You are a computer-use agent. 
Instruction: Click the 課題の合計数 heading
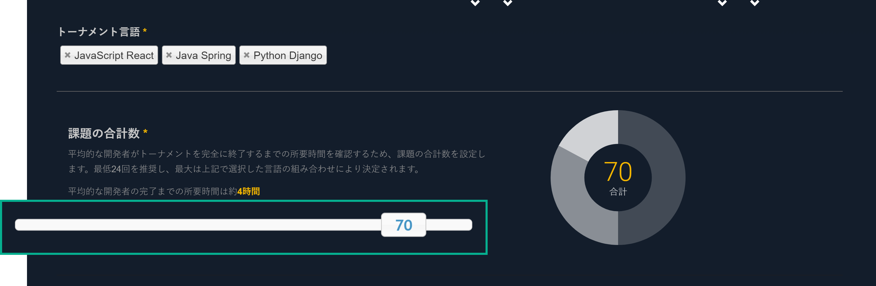[x=104, y=133]
